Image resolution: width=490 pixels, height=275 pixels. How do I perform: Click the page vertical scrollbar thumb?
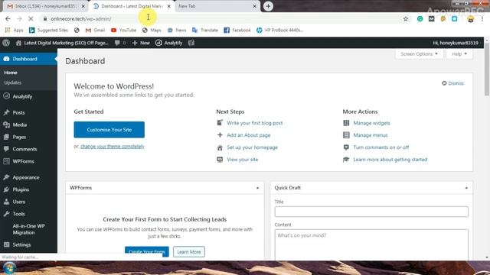(x=487, y=70)
